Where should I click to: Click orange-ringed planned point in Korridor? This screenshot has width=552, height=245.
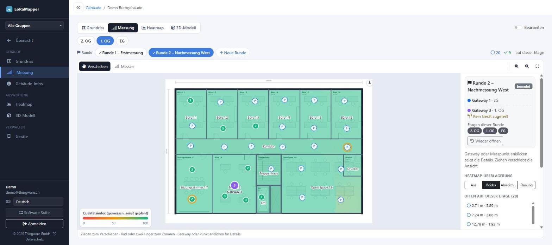pos(347,147)
